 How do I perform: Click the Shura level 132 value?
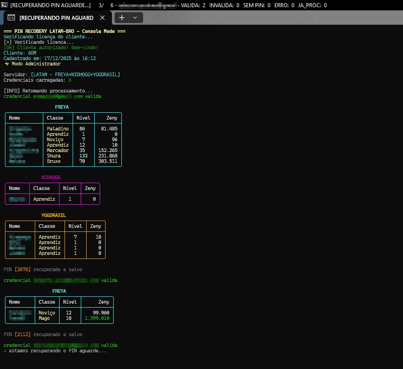83,156
